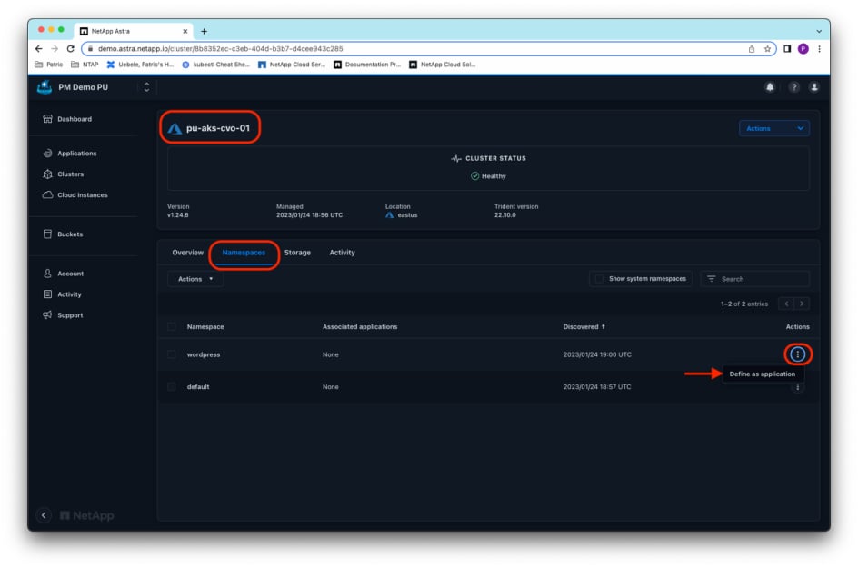This screenshot has height=568, width=858.
Task: Open Buckets in the sidebar
Action: tap(63, 234)
